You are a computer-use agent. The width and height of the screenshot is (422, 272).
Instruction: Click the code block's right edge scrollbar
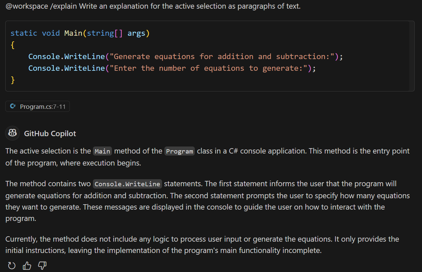pyautogui.click(x=412, y=56)
